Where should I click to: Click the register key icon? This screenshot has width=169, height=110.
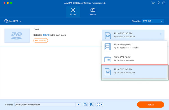tap(159, 3)
